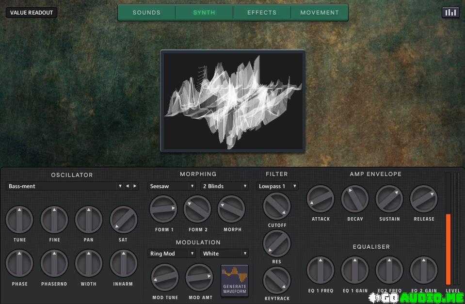Toggle the Value Readout button
The height and width of the screenshot is (304, 465).
(32, 13)
